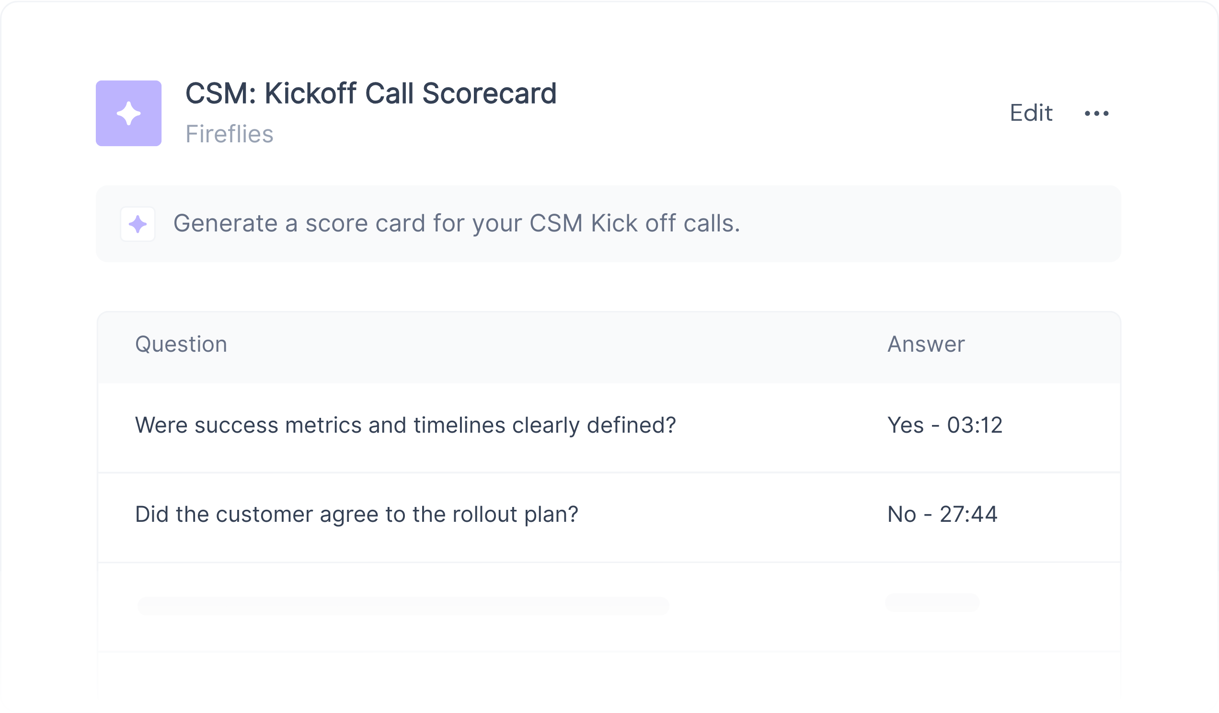Select the success metrics and timelines question
Image resolution: width=1219 pixels, height=713 pixels.
click(x=405, y=425)
